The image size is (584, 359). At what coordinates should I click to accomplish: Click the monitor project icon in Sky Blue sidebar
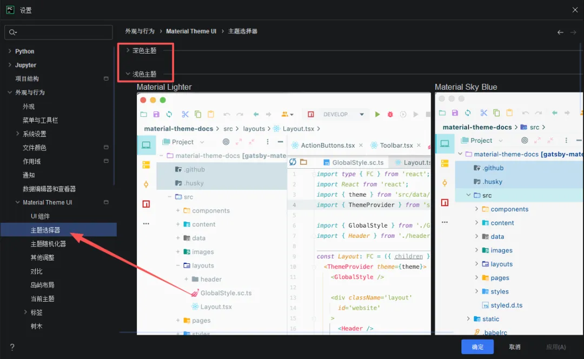[x=444, y=143]
